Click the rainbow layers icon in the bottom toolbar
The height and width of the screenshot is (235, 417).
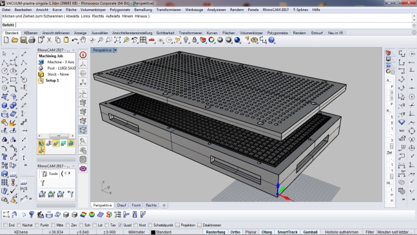tap(83, 214)
